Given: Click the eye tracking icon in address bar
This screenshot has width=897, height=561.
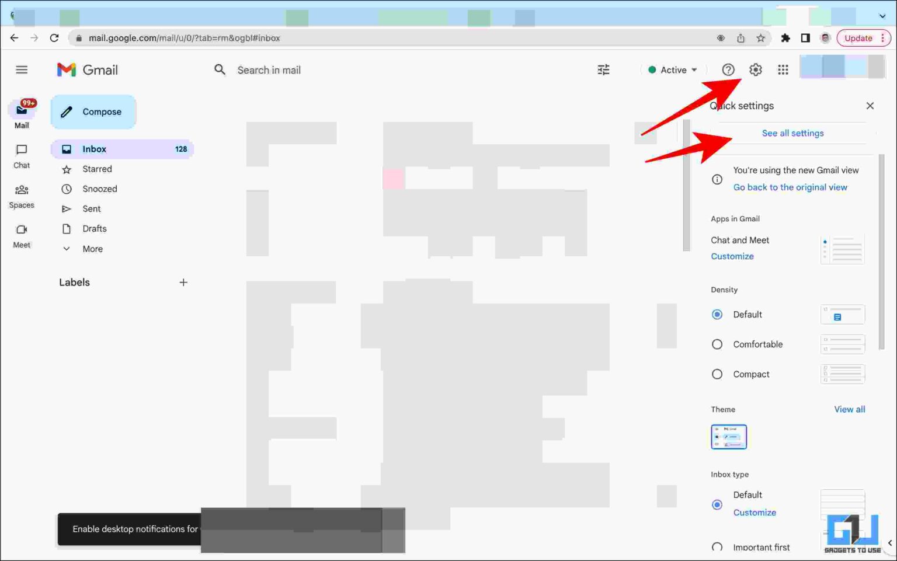Looking at the screenshot, I should pyautogui.click(x=721, y=38).
